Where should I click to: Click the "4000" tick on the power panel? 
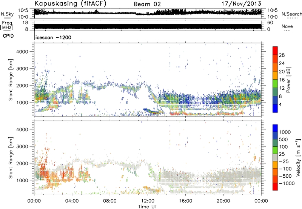[22, 52]
